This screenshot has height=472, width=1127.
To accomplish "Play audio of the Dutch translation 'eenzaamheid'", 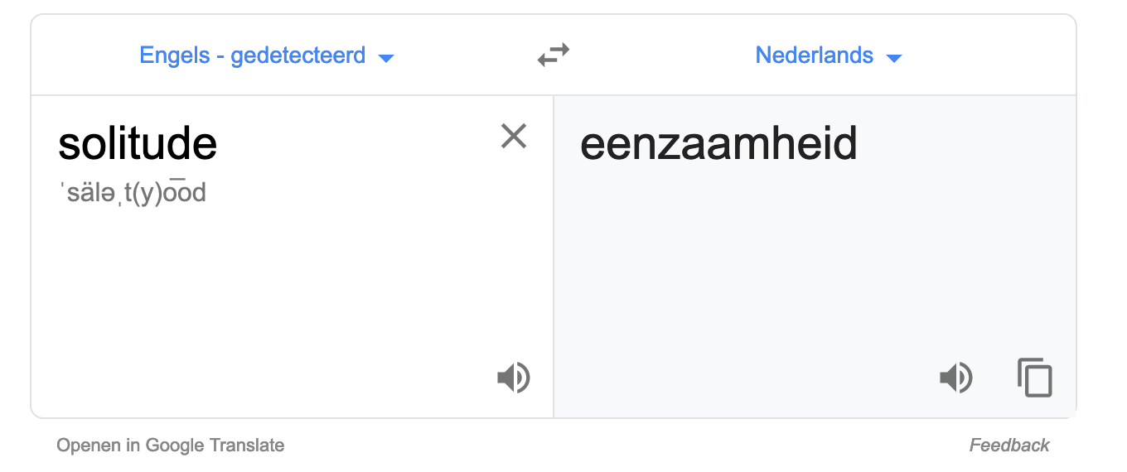I will [x=955, y=378].
